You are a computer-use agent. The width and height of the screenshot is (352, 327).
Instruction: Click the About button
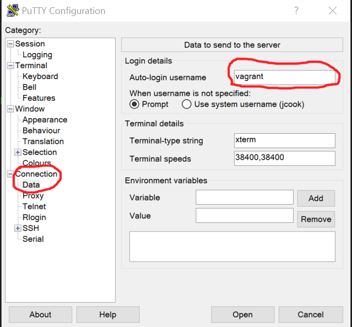click(40, 315)
